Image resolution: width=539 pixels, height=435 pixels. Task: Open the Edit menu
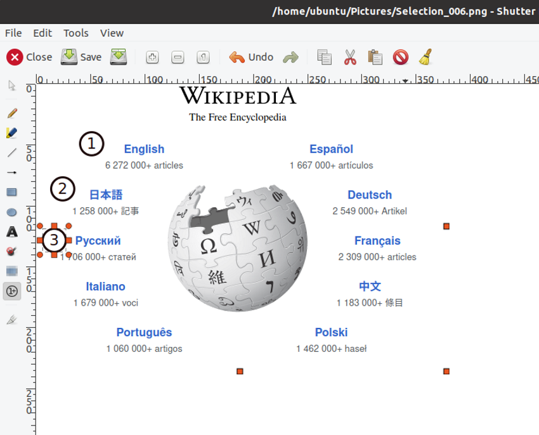[42, 33]
